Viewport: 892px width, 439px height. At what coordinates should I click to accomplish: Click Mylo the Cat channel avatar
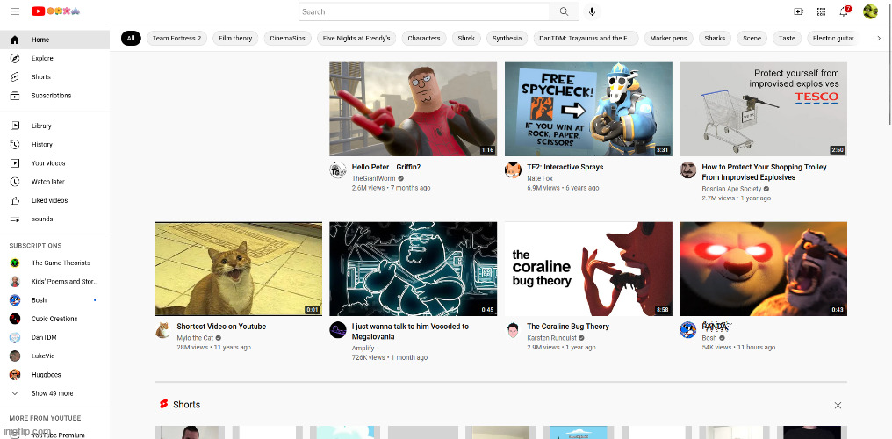[162, 330]
